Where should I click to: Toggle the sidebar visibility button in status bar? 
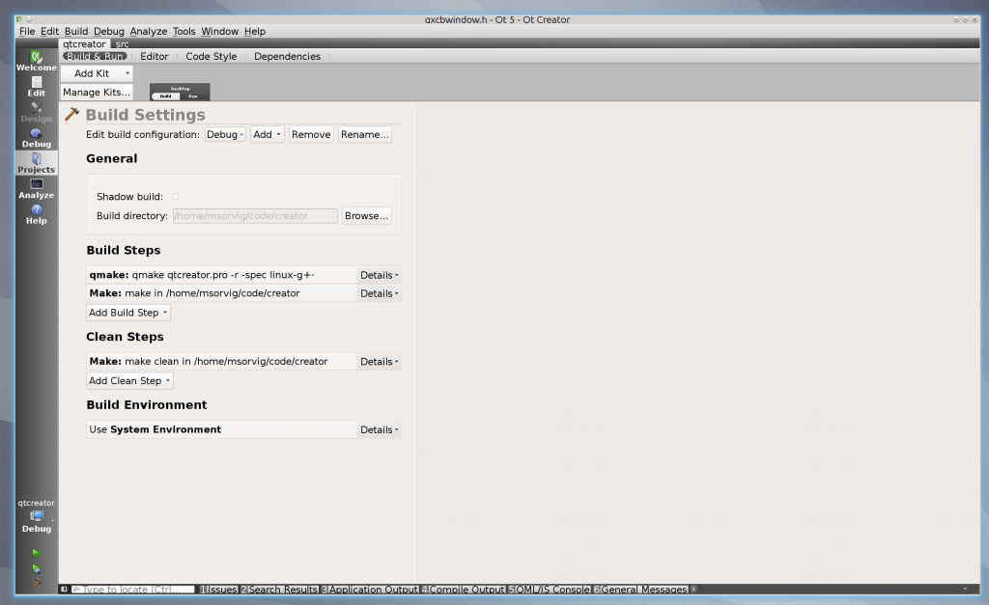coord(64,589)
